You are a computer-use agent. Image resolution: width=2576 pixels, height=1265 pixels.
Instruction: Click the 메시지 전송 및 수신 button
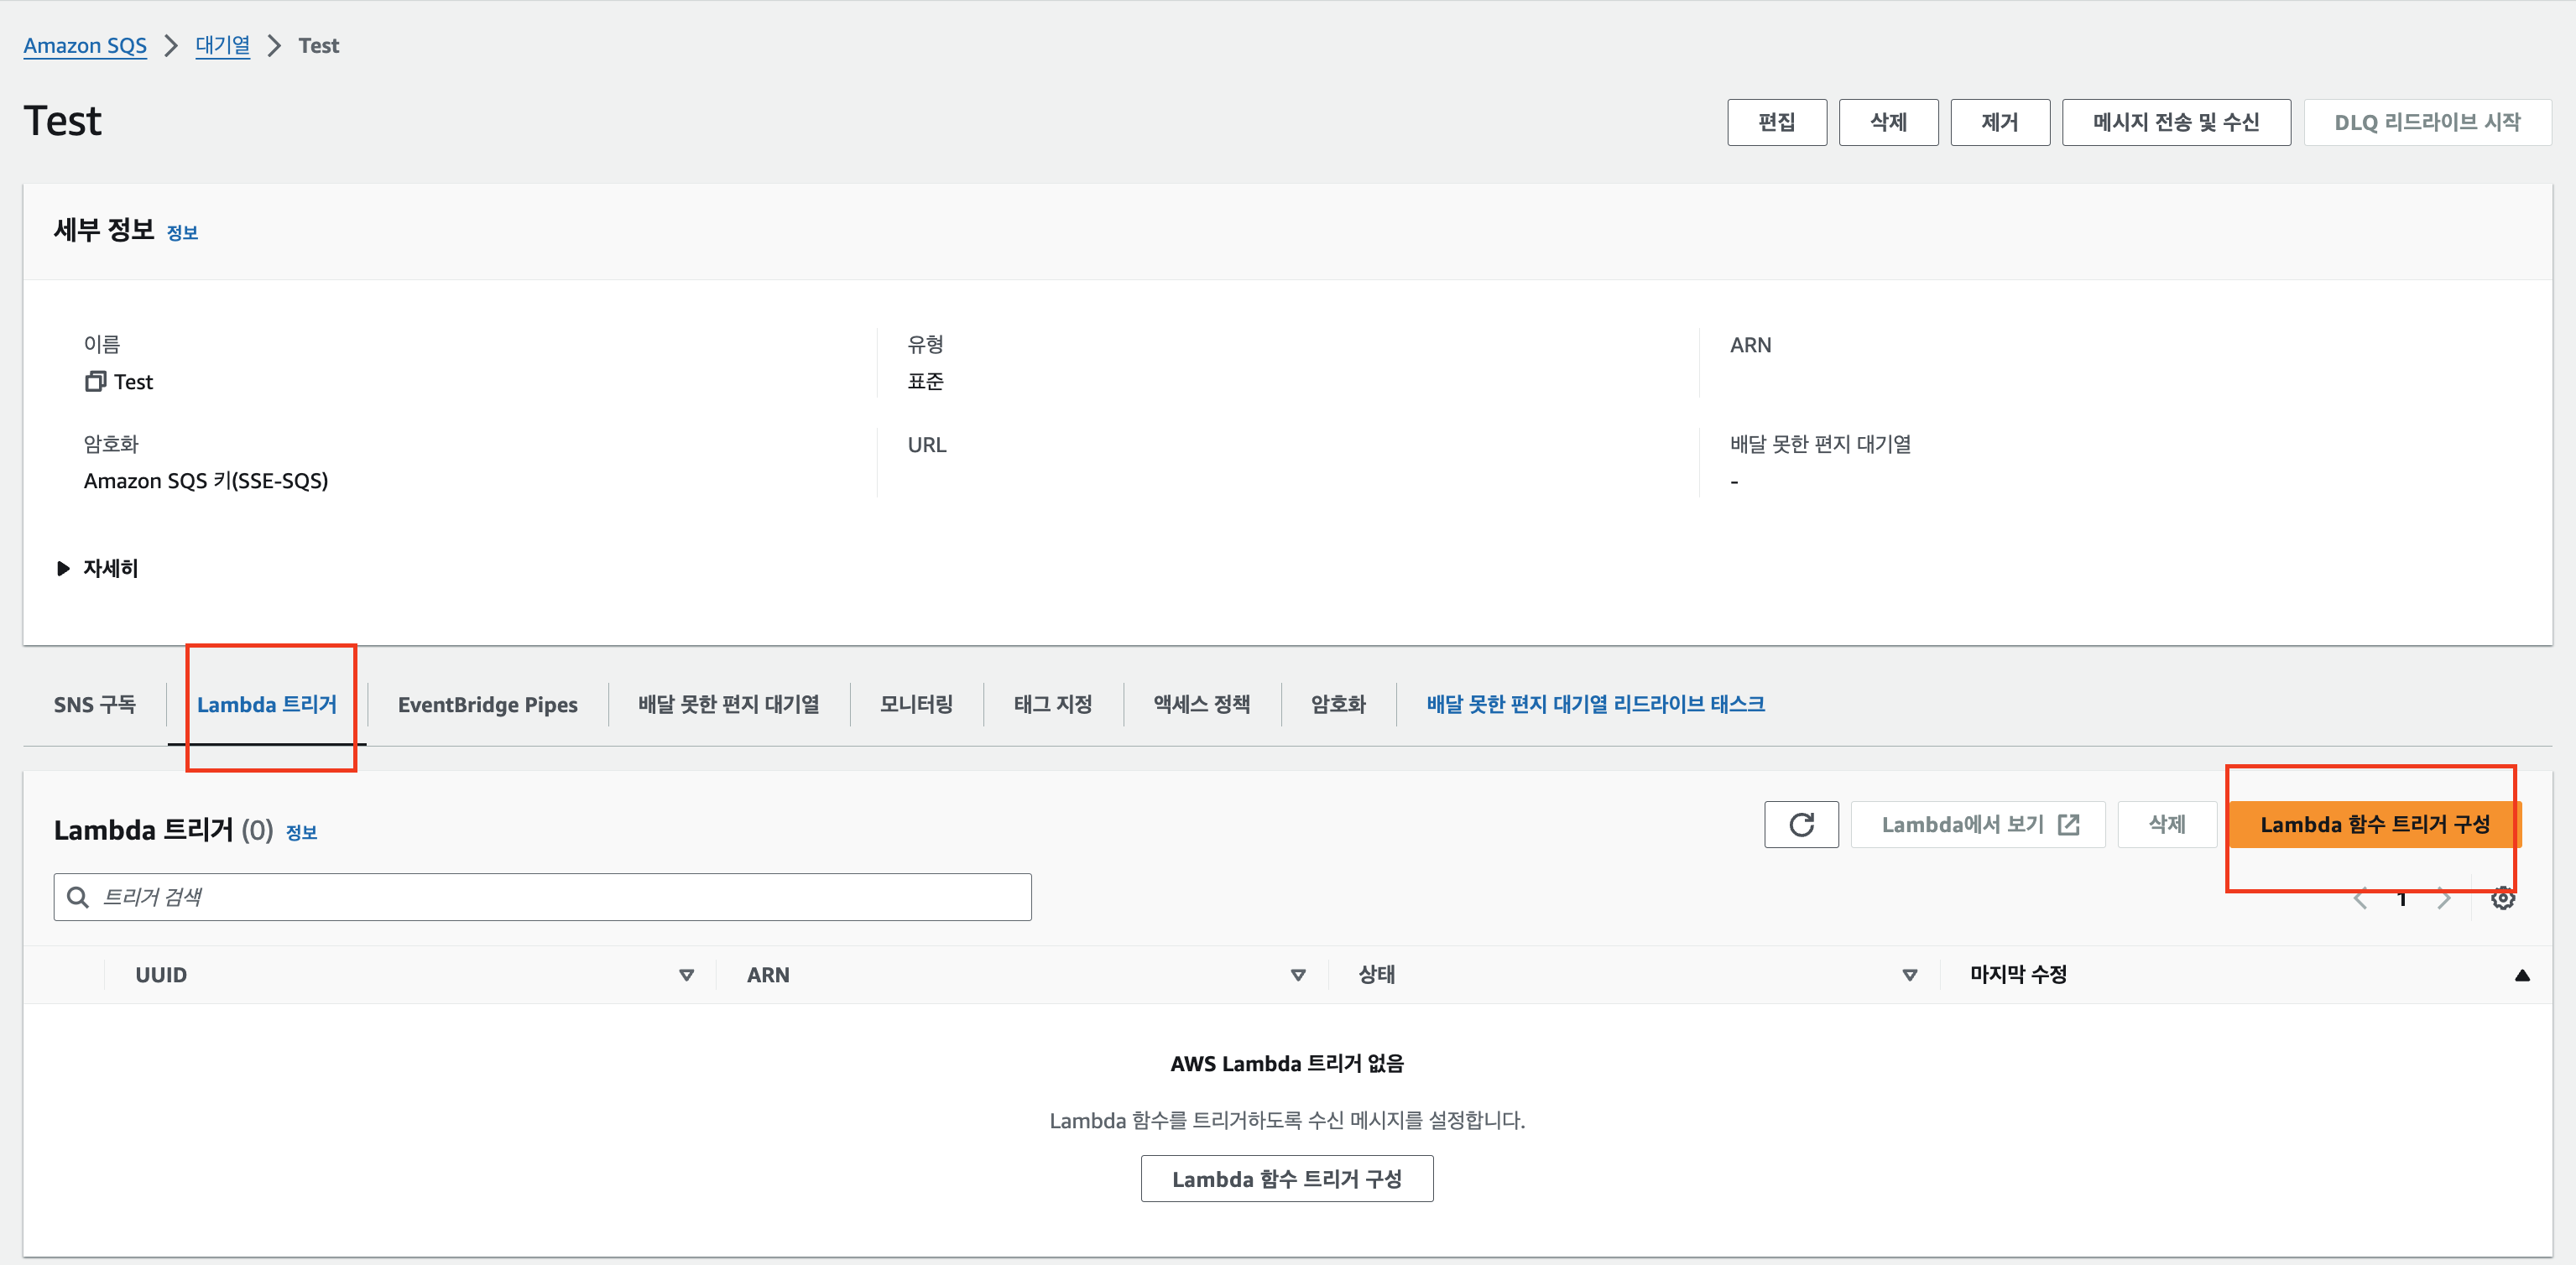pyautogui.click(x=2175, y=122)
